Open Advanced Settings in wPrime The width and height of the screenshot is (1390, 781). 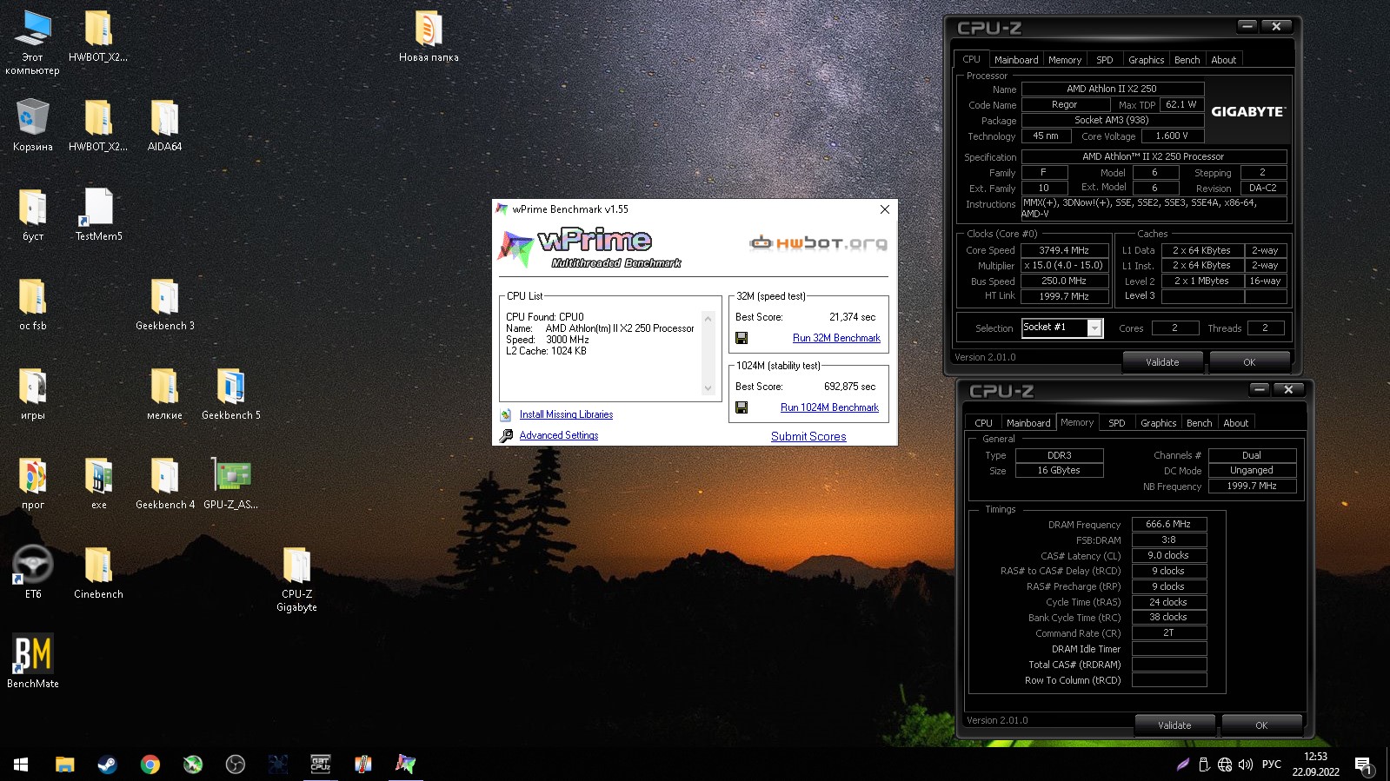[x=559, y=435]
